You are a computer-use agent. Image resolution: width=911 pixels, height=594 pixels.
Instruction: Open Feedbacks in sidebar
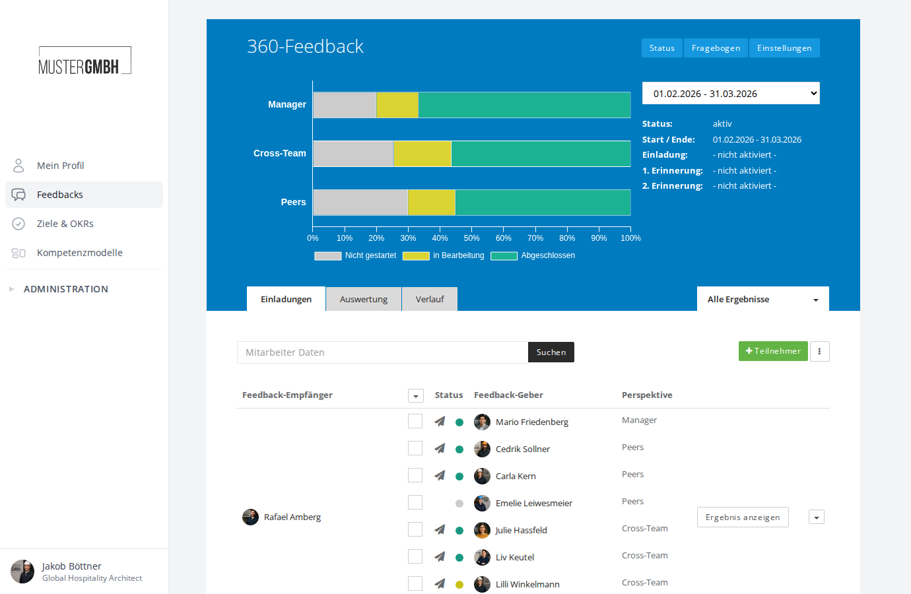[x=84, y=195]
